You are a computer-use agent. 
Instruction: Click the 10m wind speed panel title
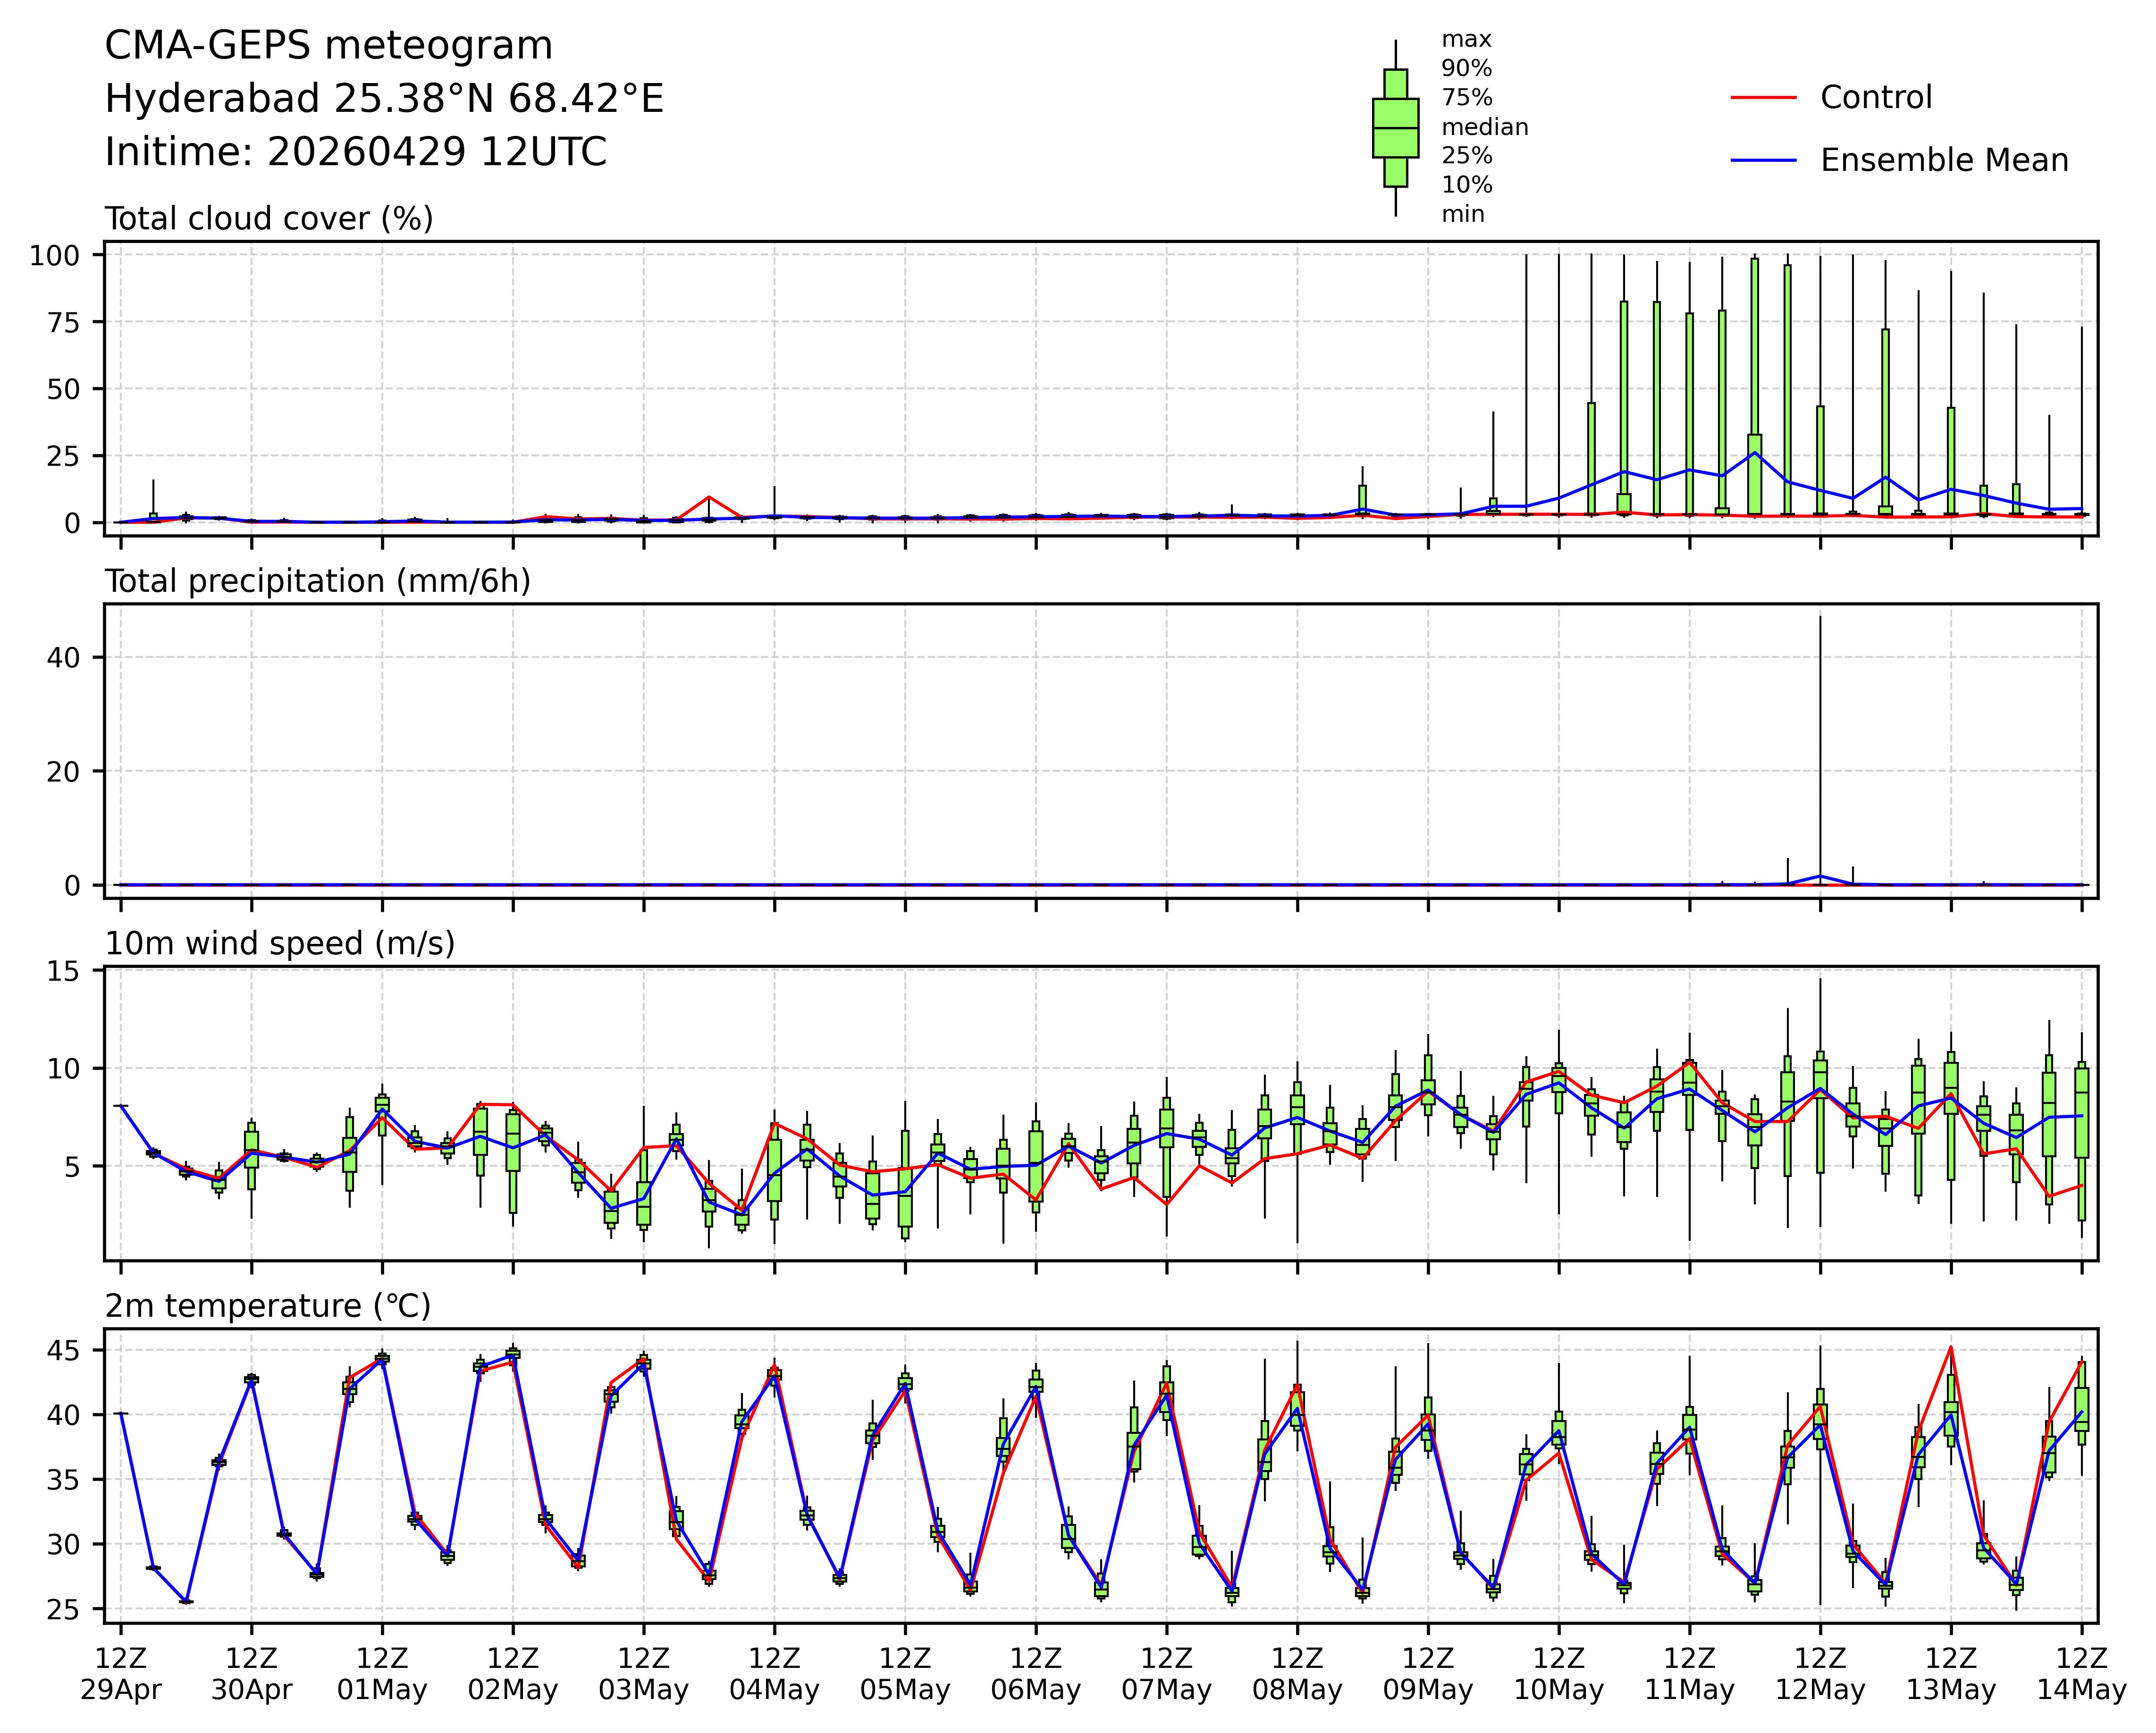coord(280,943)
